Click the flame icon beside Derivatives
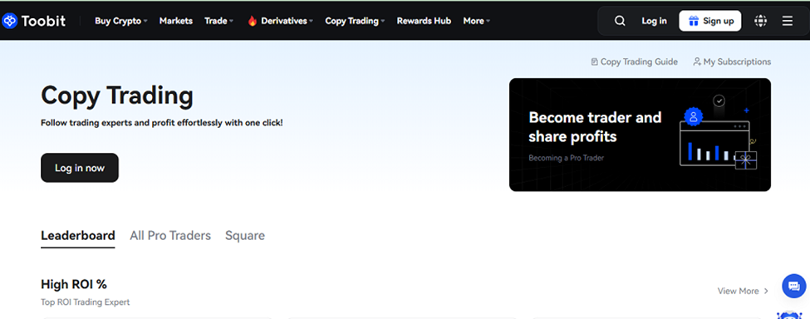810x319 pixels. pyautogui.click(x=252, y=21)
